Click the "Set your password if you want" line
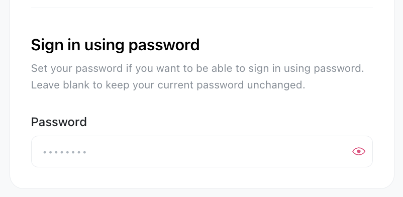The height and width of the screenshot is (197, 403). click(197, 69)
